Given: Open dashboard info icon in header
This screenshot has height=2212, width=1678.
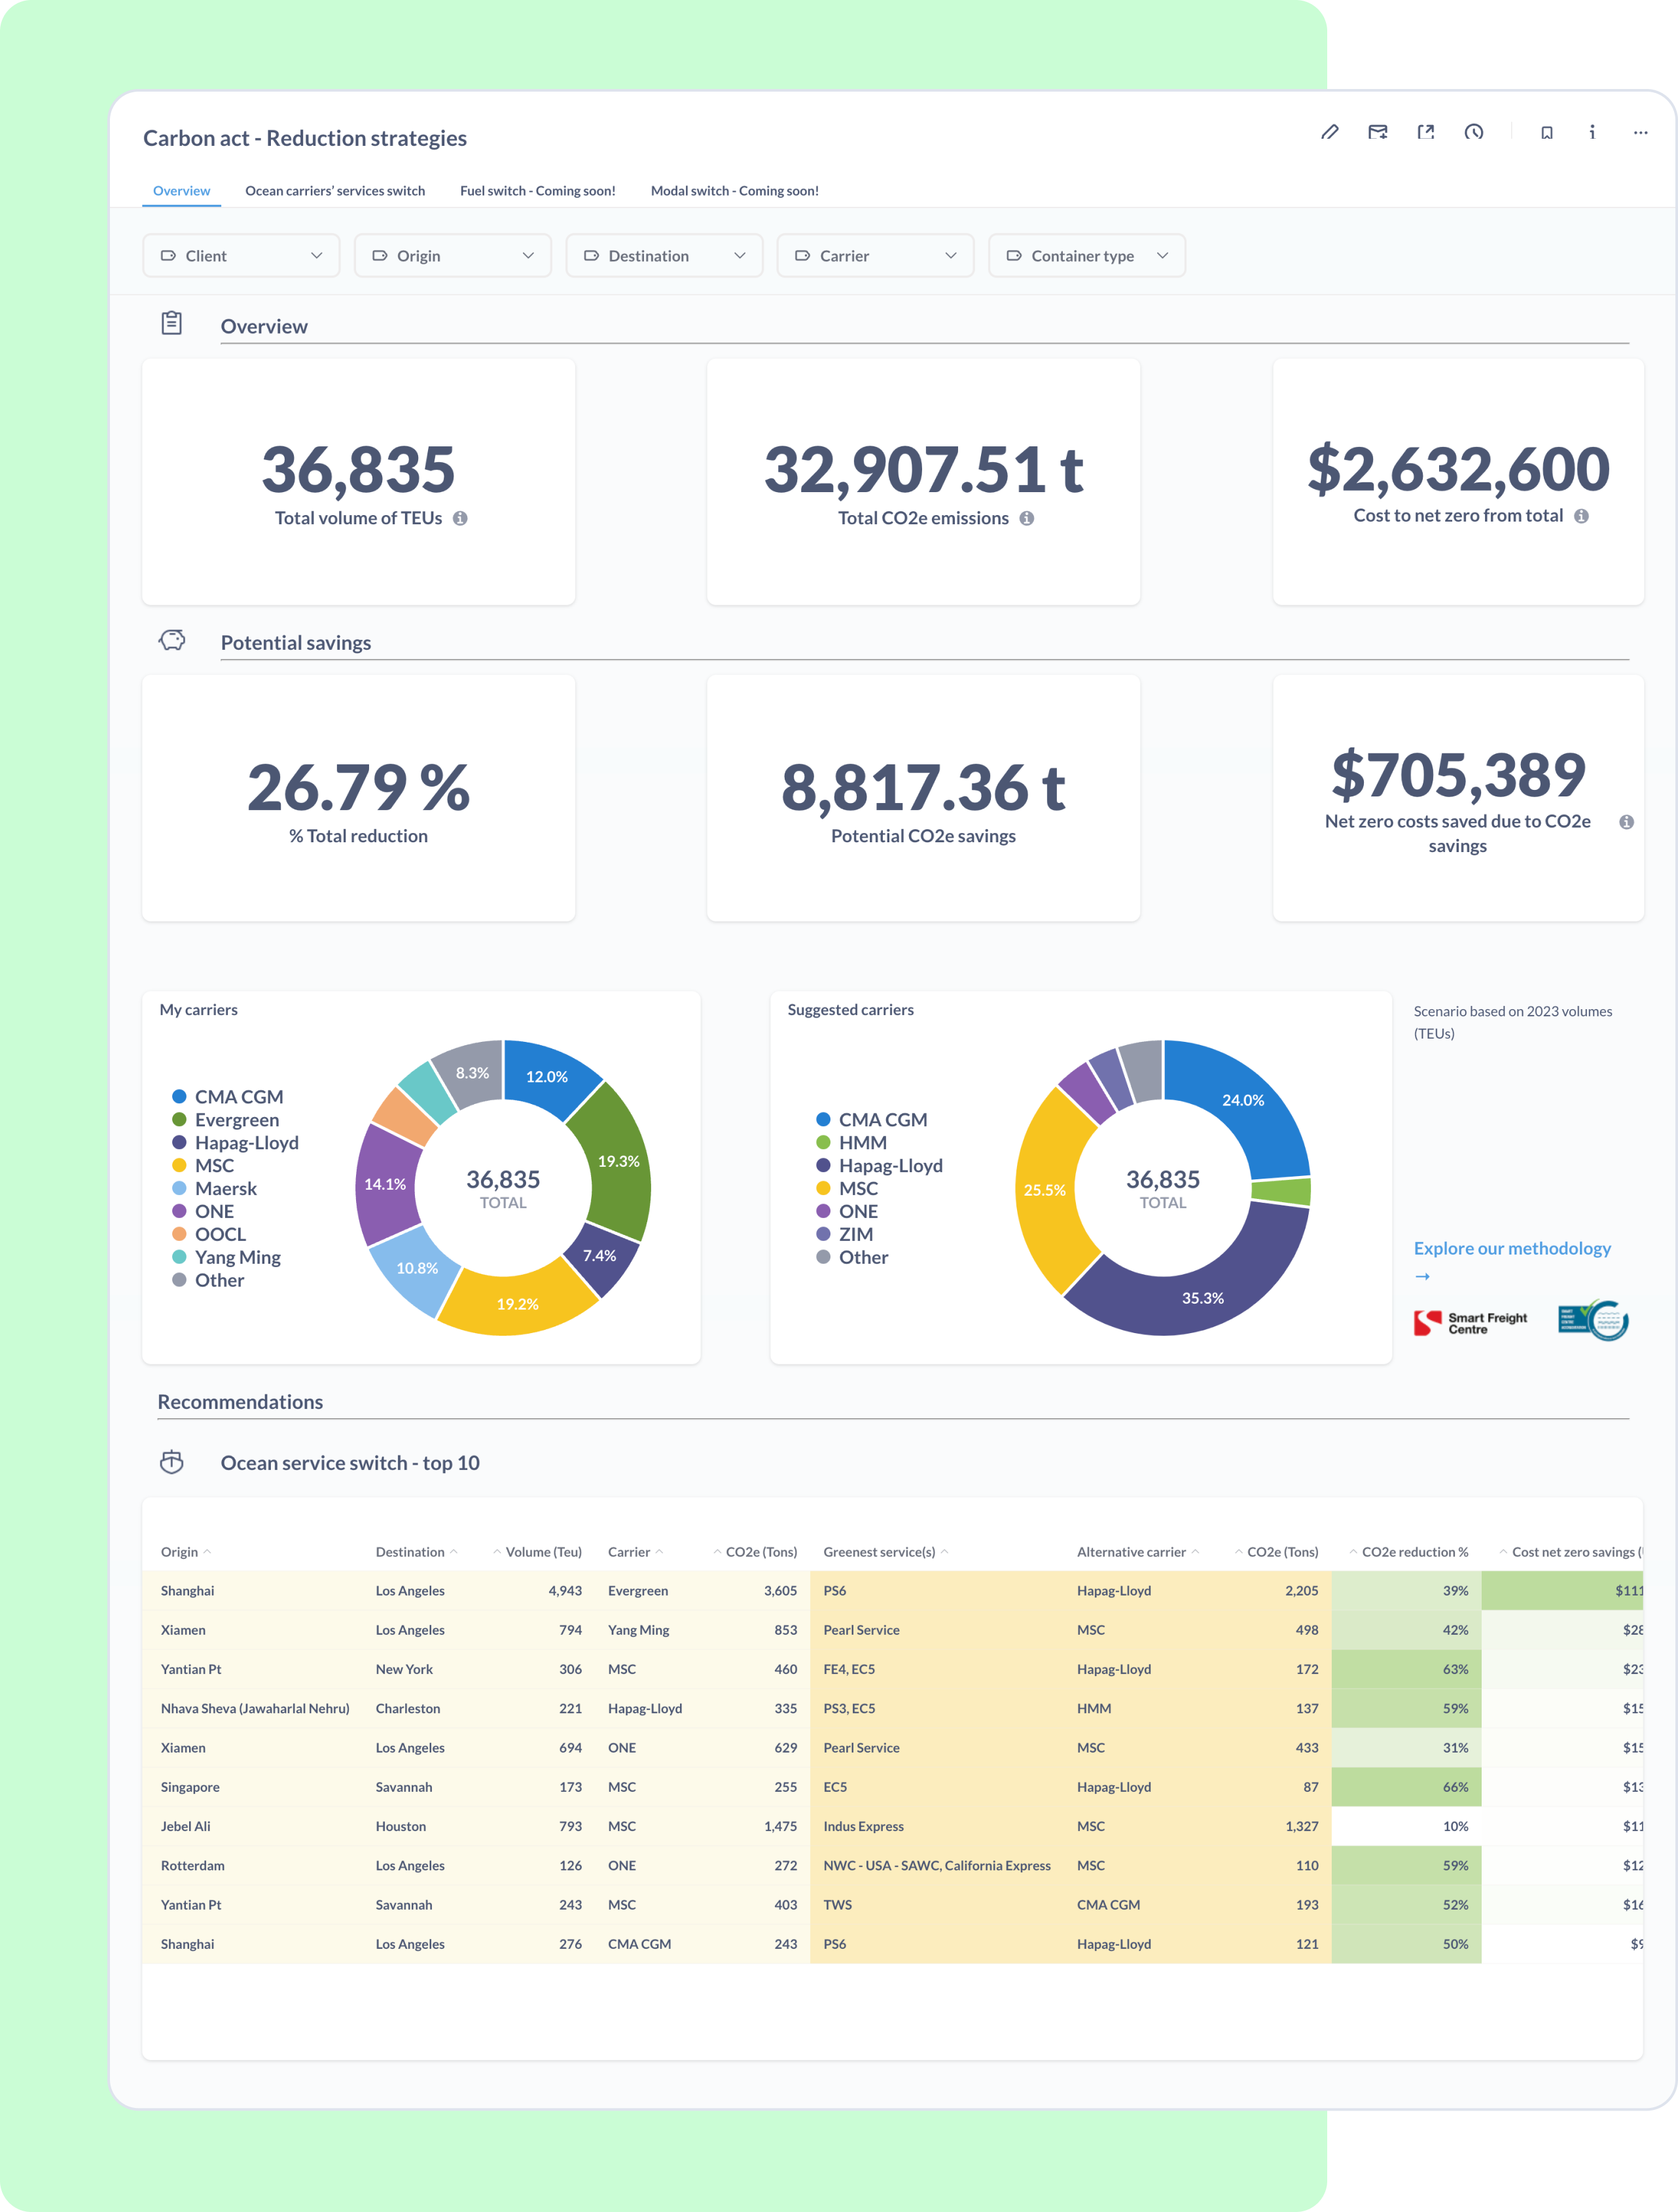Looking at the screenshot, I should tap(1592, 132).
